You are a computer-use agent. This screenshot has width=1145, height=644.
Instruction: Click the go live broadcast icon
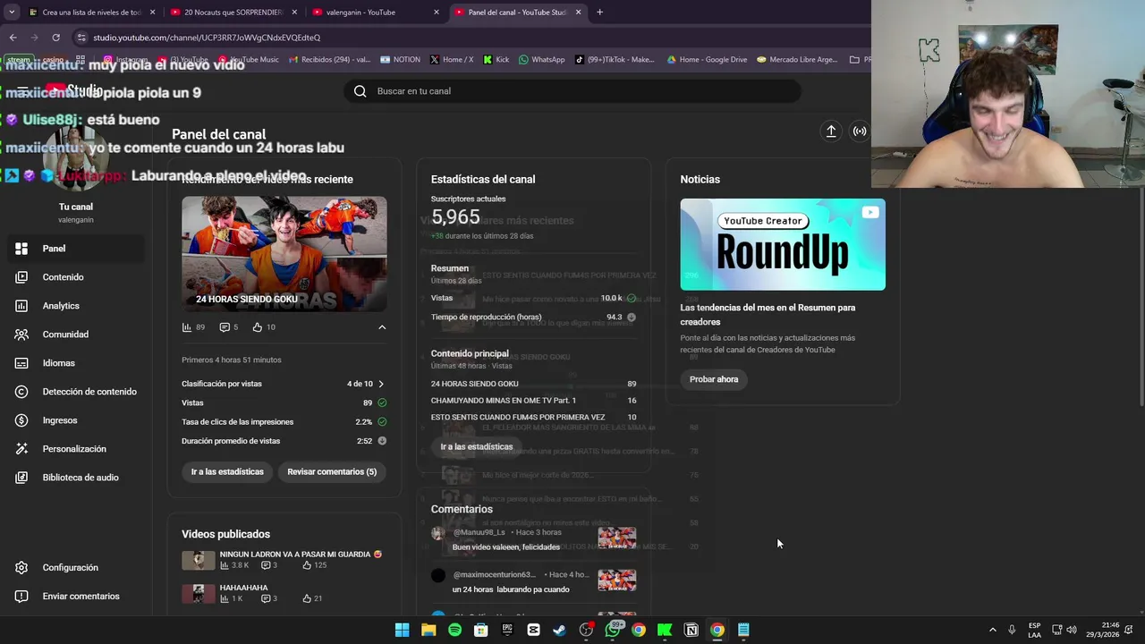(x=860, y=131)
